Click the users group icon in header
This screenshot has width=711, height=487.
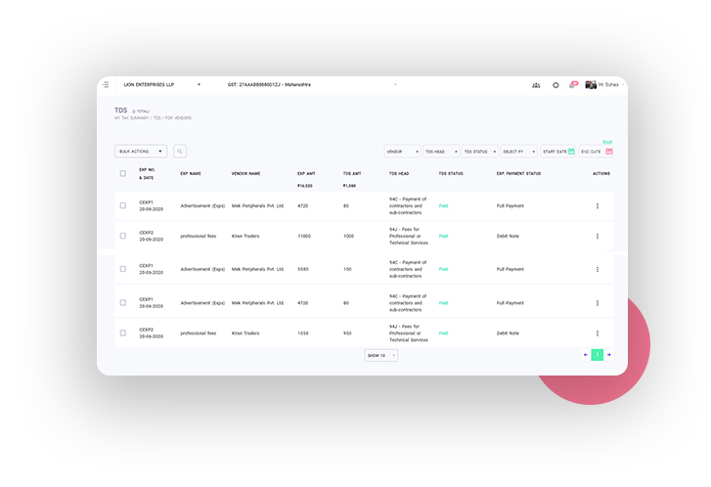click(536, 85)
